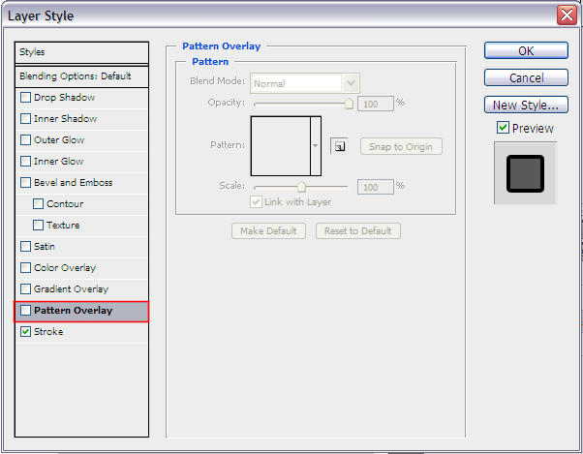Click the Opacity percent input field
Image resolution: width=583 pixels, height=454 pixels.
click(375, 104)
